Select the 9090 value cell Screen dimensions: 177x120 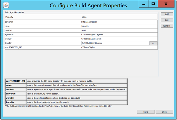pyautogui.click(x=119, y=30)
